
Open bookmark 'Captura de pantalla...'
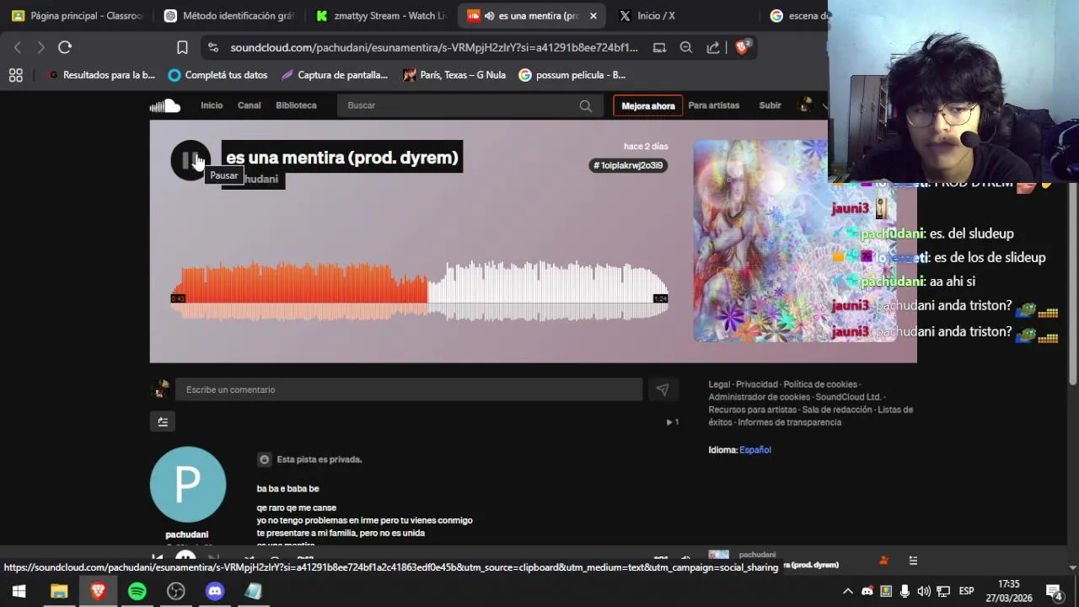tap(335, 75)
